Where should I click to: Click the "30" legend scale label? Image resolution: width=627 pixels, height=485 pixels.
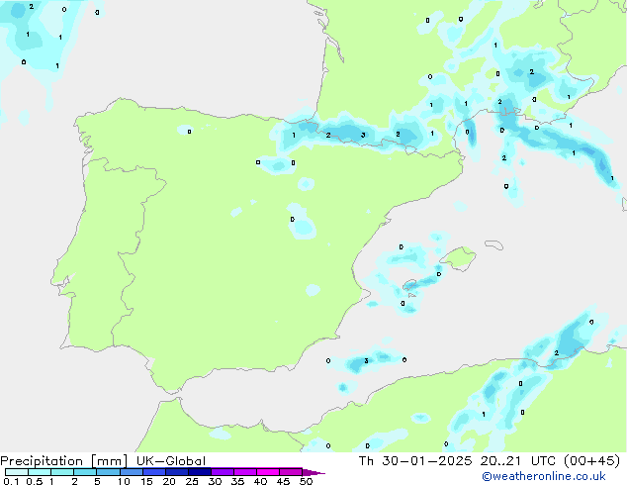pos(215,481)
